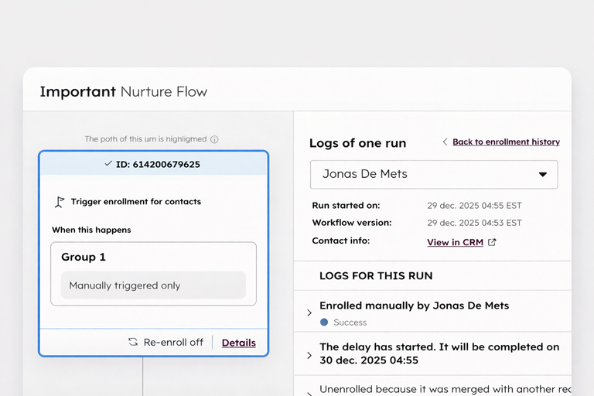Click the external link icon beside View in CRM
Screen dimensions: 594x396
(x=492, y=242)
